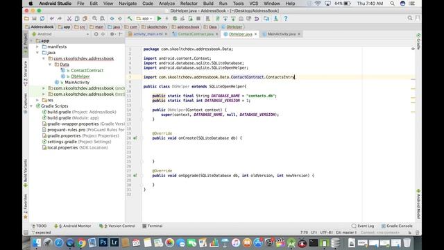Screen dimensions: 444x250
Task: Open Chrome from the dock
Action: [x=81, y=242]
